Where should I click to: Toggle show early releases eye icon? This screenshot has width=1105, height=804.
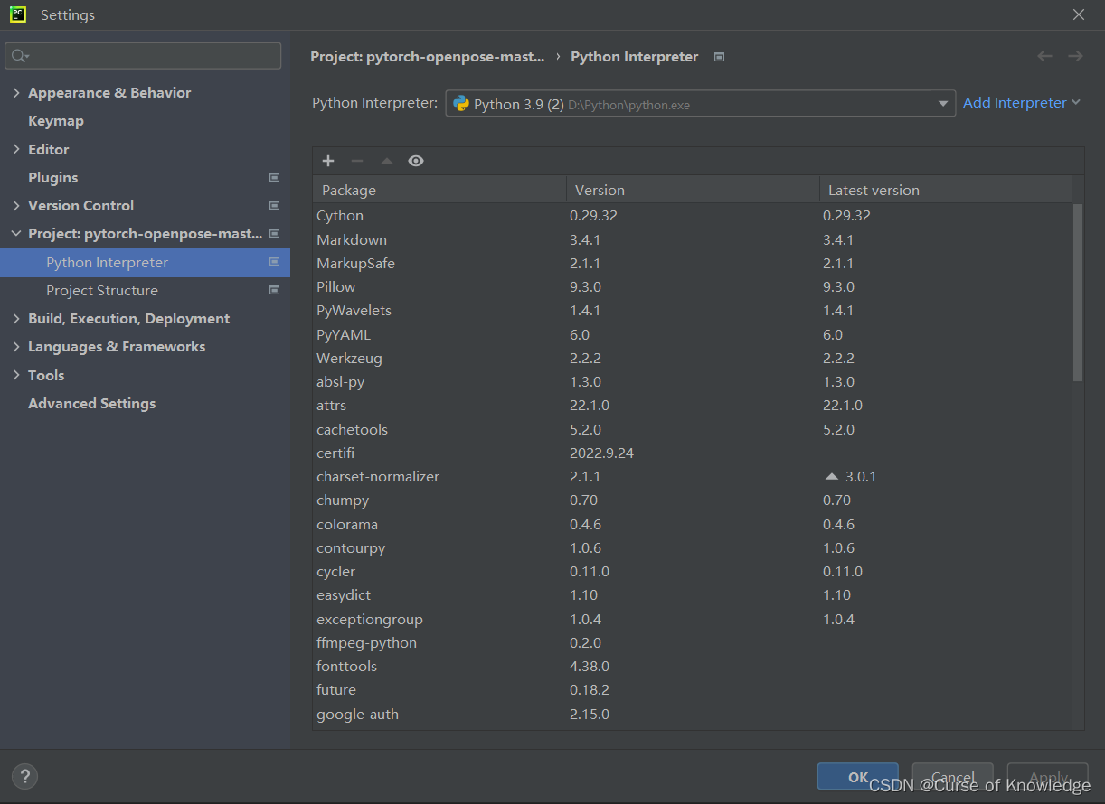pos(416,161)
